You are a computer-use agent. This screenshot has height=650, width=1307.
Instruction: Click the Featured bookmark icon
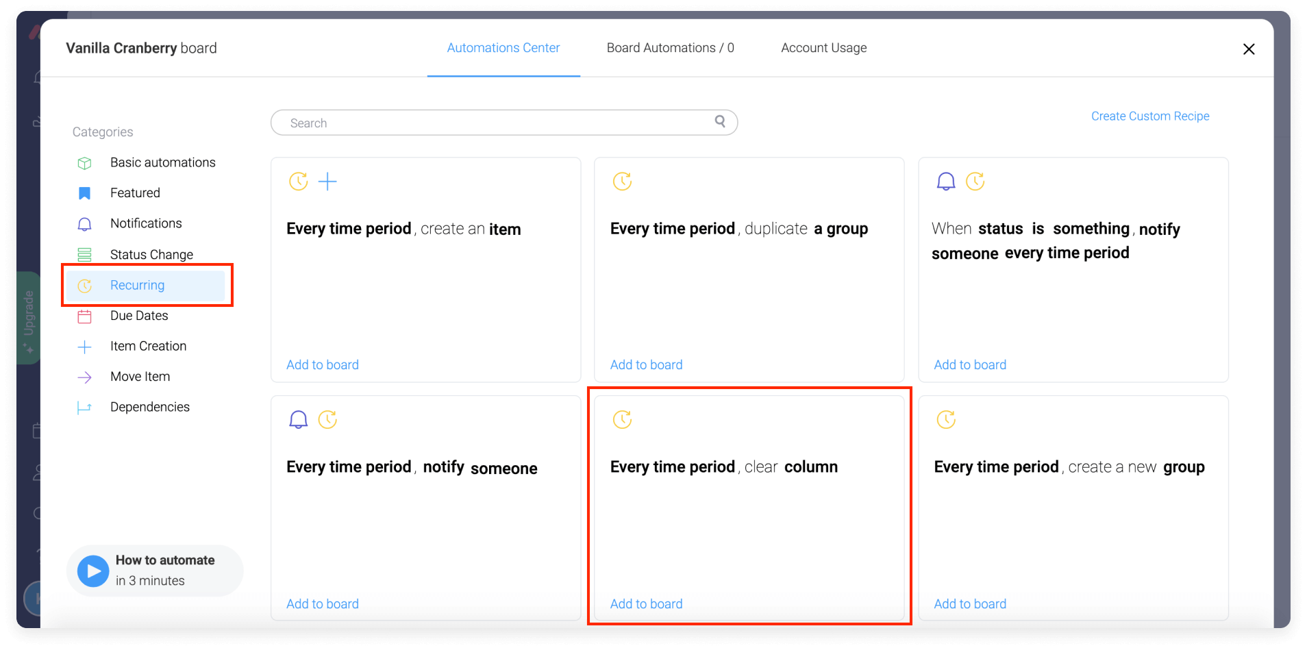click(84, 192)
